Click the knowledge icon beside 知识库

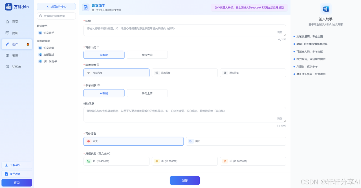[7, 67]
